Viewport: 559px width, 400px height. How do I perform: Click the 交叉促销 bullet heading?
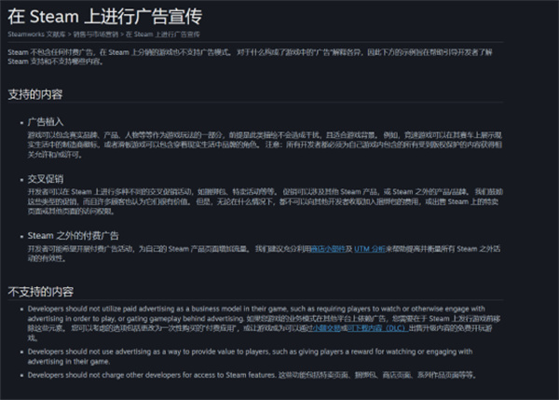click(x=46, y=179)
